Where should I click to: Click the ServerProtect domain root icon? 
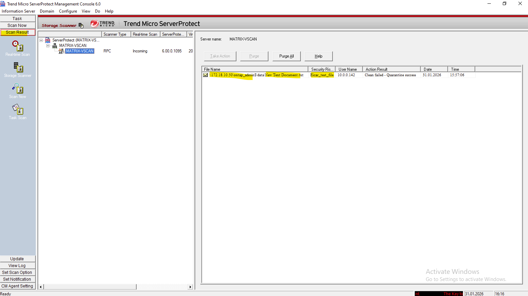click(x=48, y=40)
